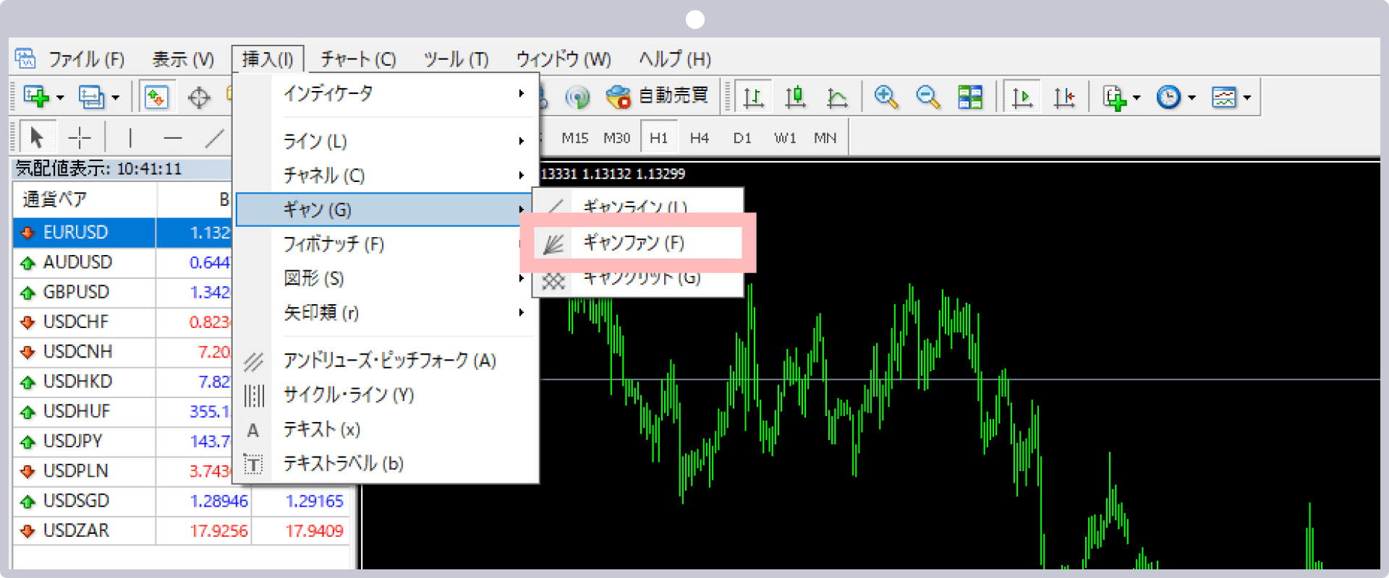Toggle chart auto scroll icon

point(1022,97)
